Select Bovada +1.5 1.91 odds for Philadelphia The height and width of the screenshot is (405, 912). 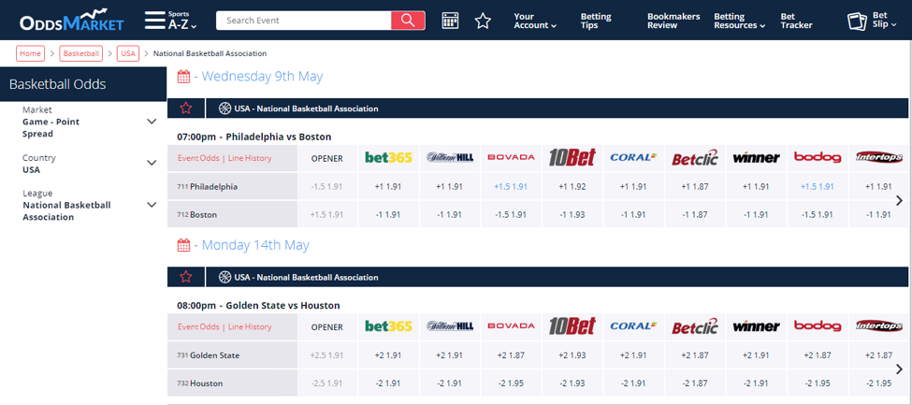tap(512, 187)
